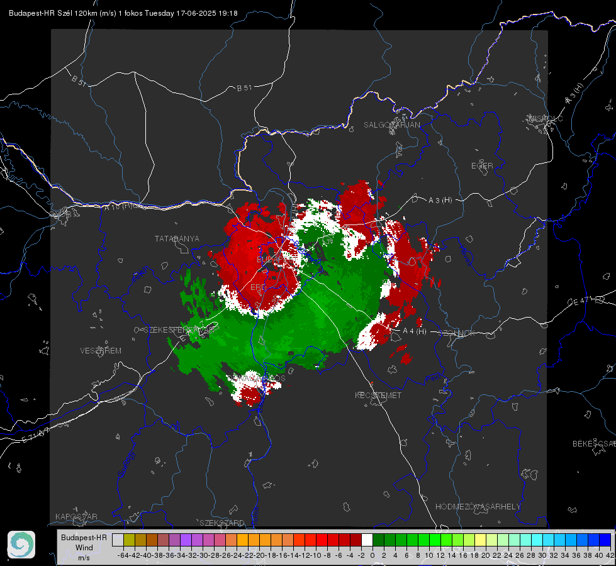The image size is (616, 566).
Task: Pick the light grey first legend swatch
Action: coord(118,540)
